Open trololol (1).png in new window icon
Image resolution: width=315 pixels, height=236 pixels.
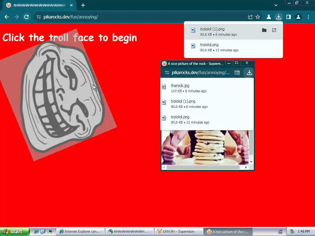click(274, 30)
